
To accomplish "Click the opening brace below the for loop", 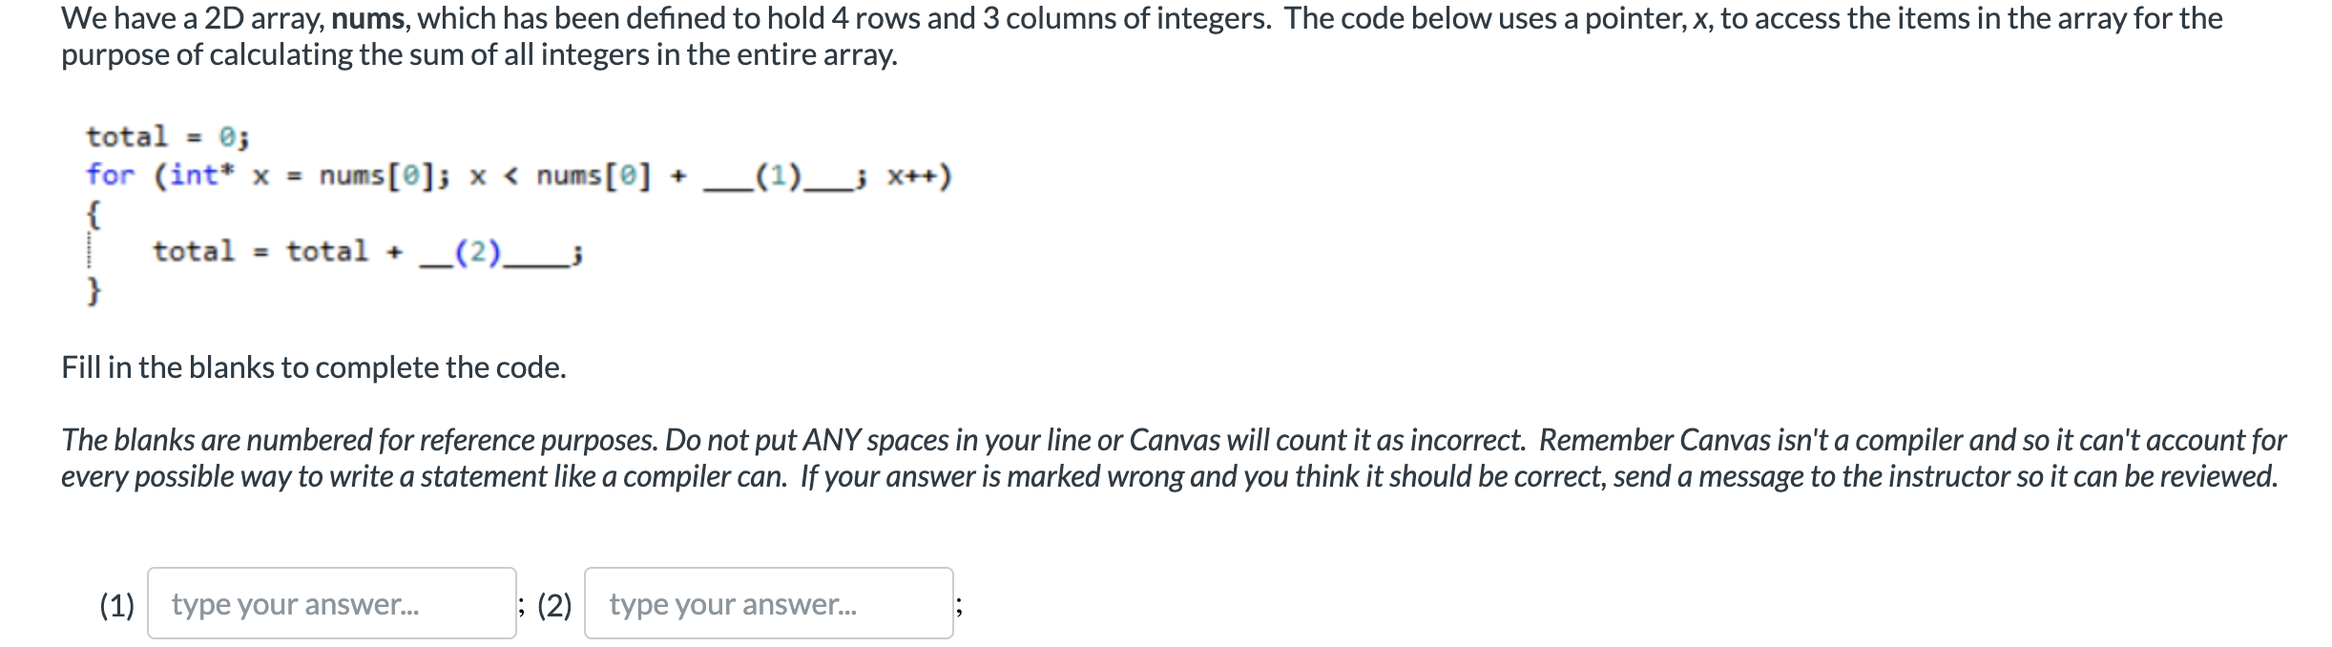I will pos(93,212).
